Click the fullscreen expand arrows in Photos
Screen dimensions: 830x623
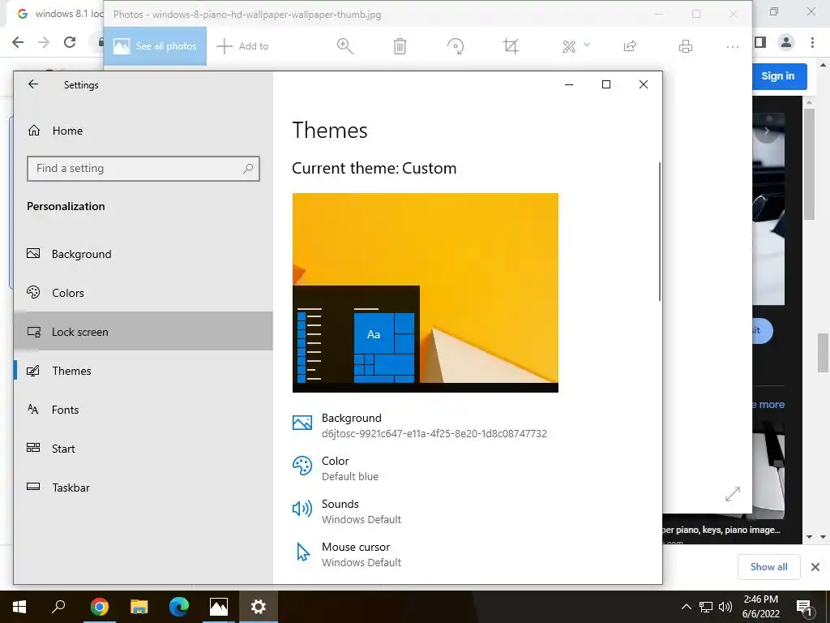(733, 494)
